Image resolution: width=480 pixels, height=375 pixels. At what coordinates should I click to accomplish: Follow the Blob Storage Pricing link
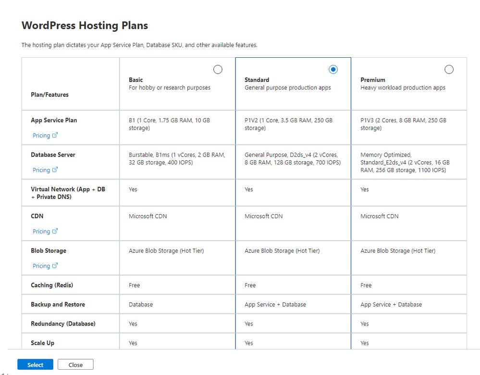(41, 266)
